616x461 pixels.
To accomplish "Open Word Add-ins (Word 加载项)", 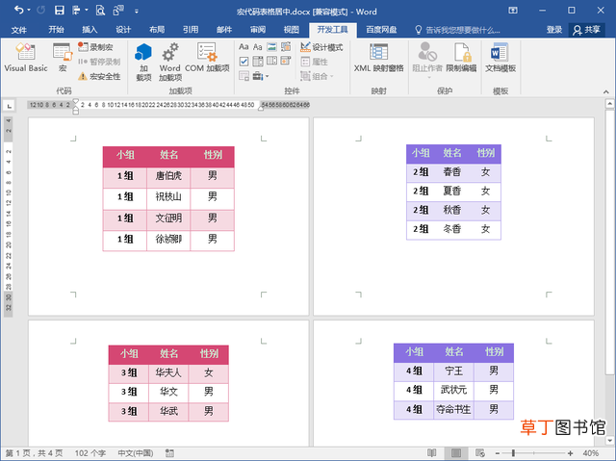I will coord(169,62).
